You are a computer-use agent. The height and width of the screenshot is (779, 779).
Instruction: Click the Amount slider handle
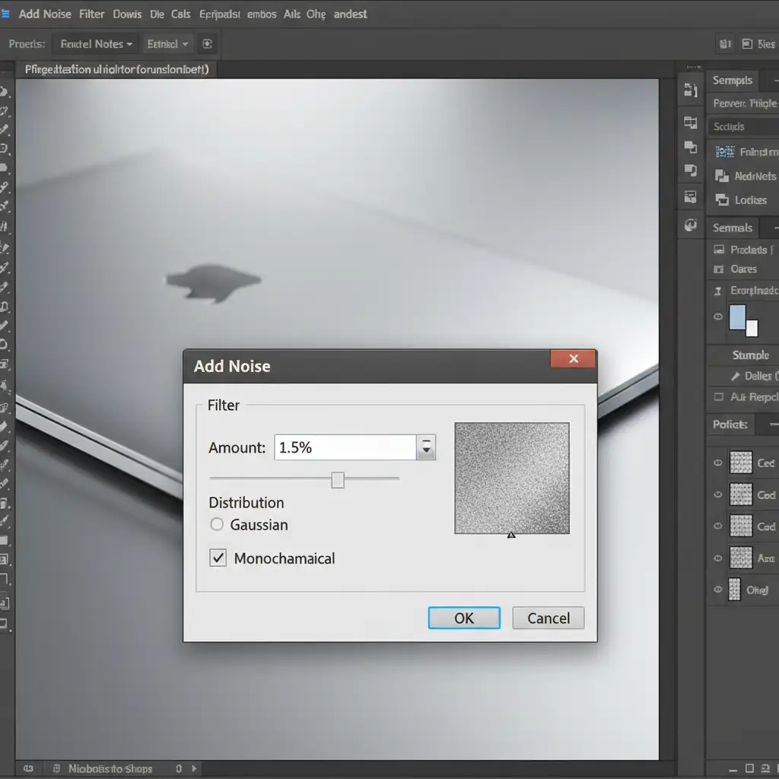pos(338,479)
